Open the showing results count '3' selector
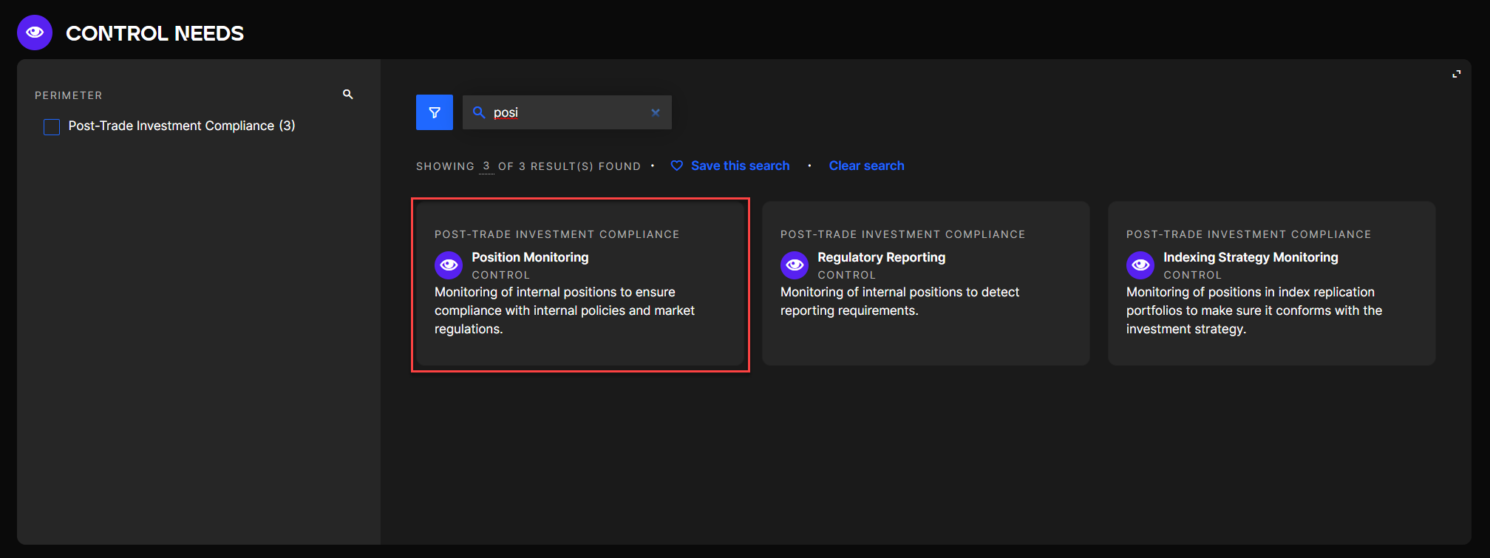 pos(486,166)
